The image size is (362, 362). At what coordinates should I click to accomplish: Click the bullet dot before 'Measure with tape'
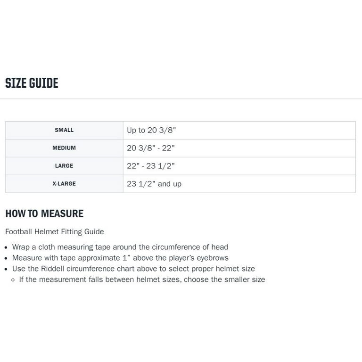click(x=6, y=258)
